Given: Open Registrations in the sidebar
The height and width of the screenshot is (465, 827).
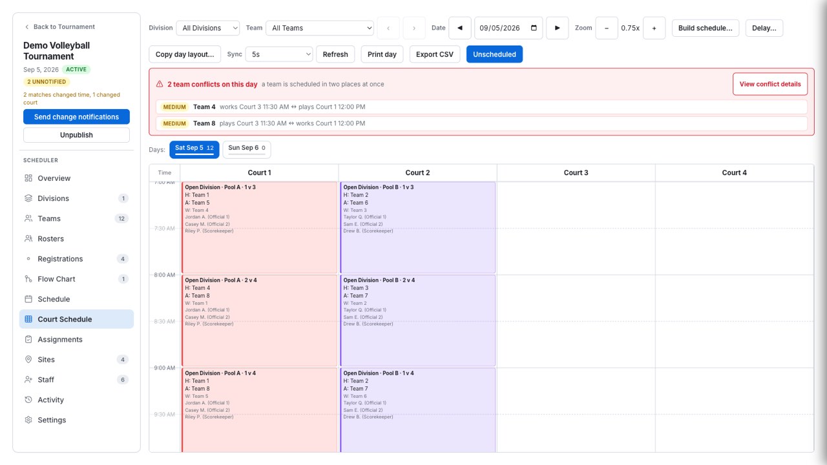Looking at the screenshot, I should point(76,259).
